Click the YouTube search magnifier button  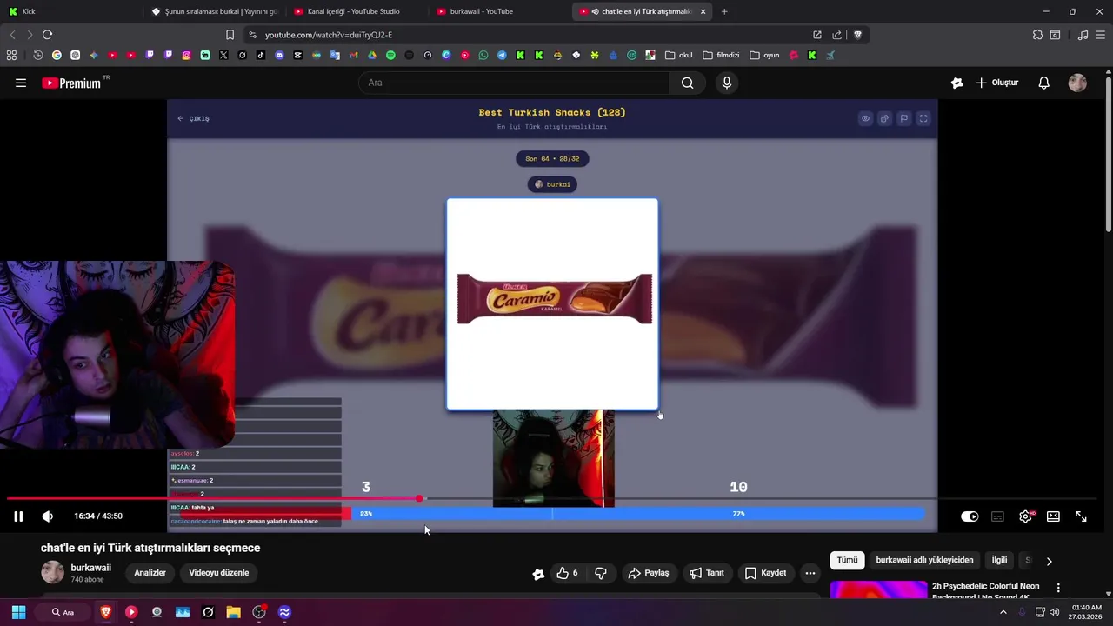pyautogui.click(x=687, y=83)
